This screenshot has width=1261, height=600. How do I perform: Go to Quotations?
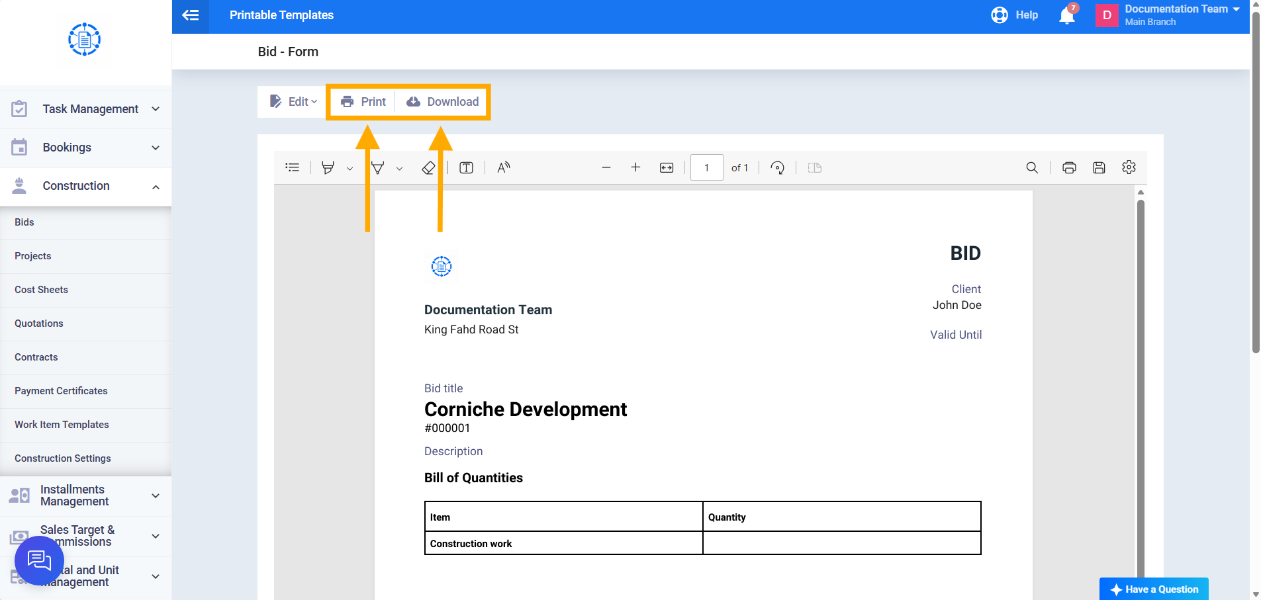[x=85, y=323]
